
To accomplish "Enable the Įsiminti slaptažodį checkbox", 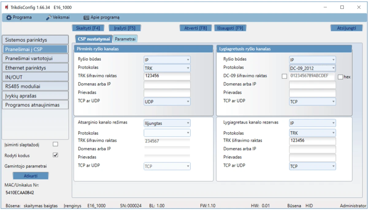I will pyautogui.click(x=56, y=144).
